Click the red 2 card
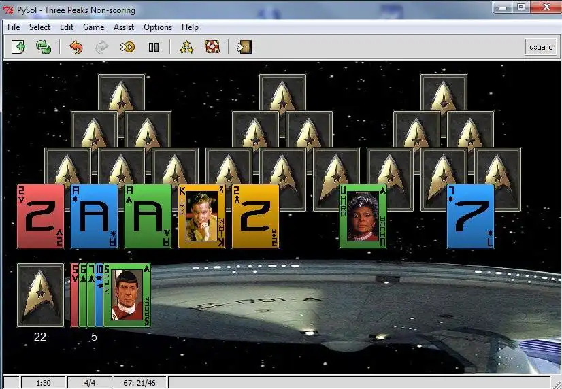562x389 pixels. [41, 216]
